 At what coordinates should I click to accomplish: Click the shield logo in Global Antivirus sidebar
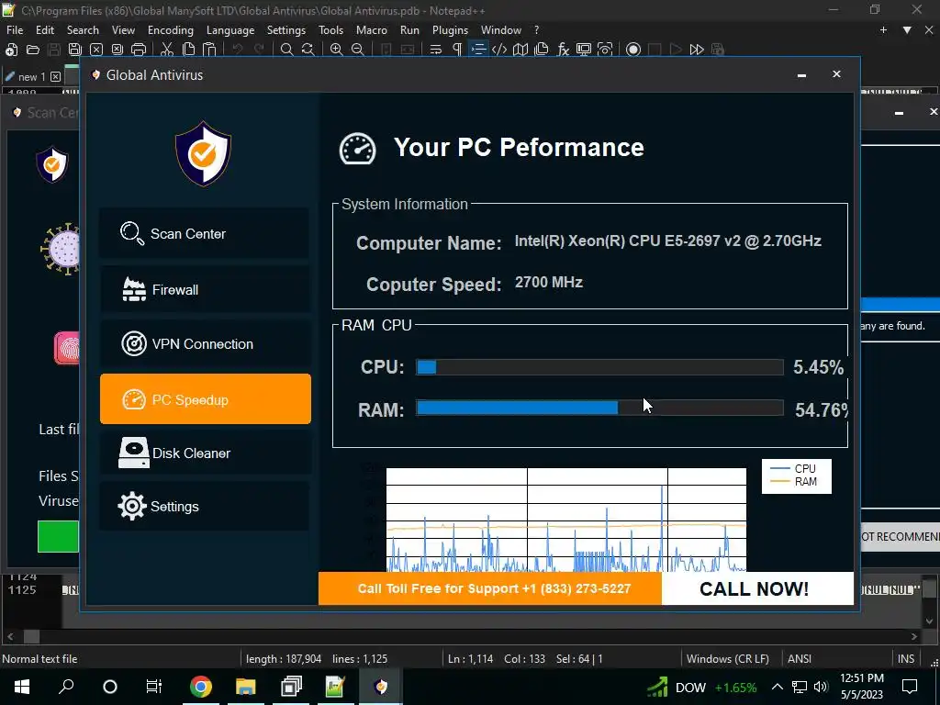click(x=203, y=153)
